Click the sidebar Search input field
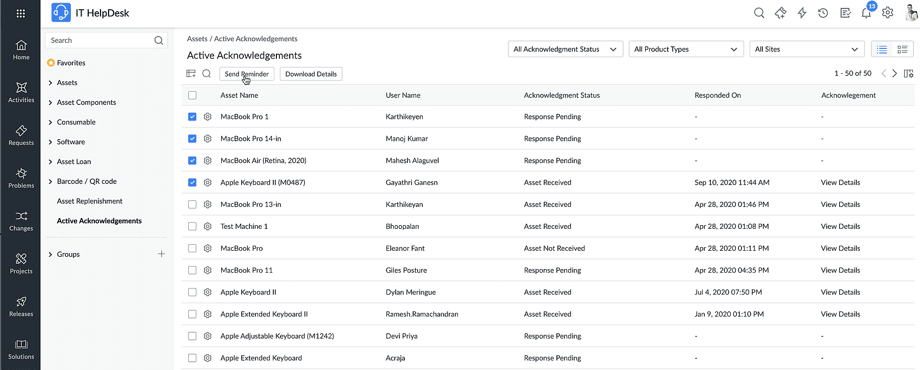Image resolution: width=920 pixels, height=370 pixels. 100,40
